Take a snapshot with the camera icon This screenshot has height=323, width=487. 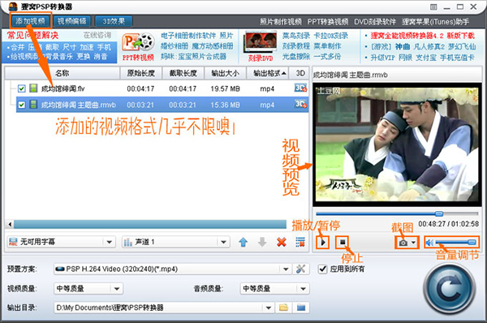pyautogui.click(x=403, y=243)
